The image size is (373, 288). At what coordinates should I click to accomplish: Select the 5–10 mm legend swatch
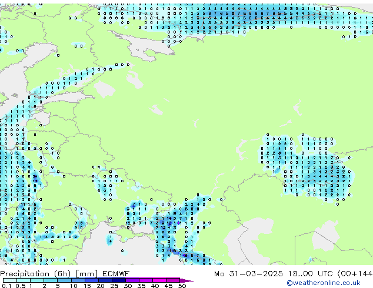tap(65, 280)
